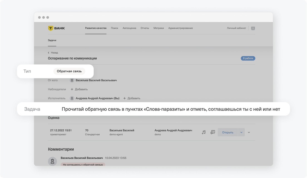
Task: Open the Поиск menu item
Action: (x=115, y=28)
